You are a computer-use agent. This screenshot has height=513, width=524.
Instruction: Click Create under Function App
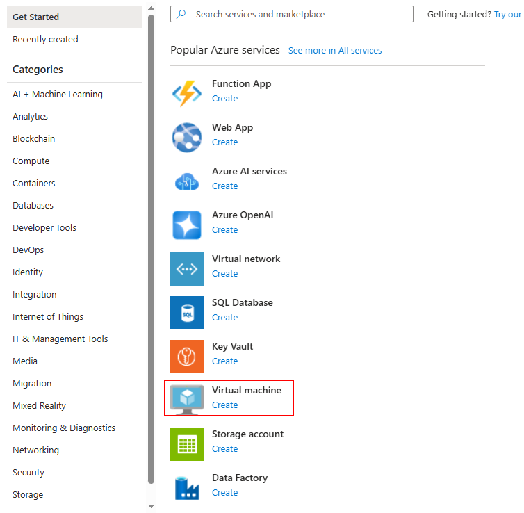point(225,99)
